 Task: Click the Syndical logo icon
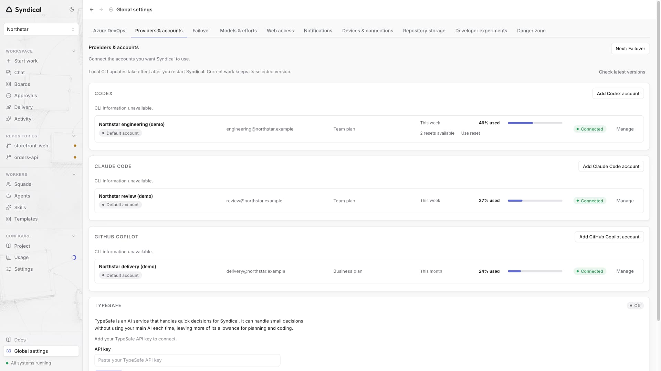pos(9,10)
